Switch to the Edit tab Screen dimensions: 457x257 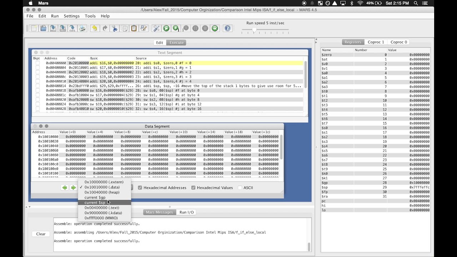click(x=160, y=42)
